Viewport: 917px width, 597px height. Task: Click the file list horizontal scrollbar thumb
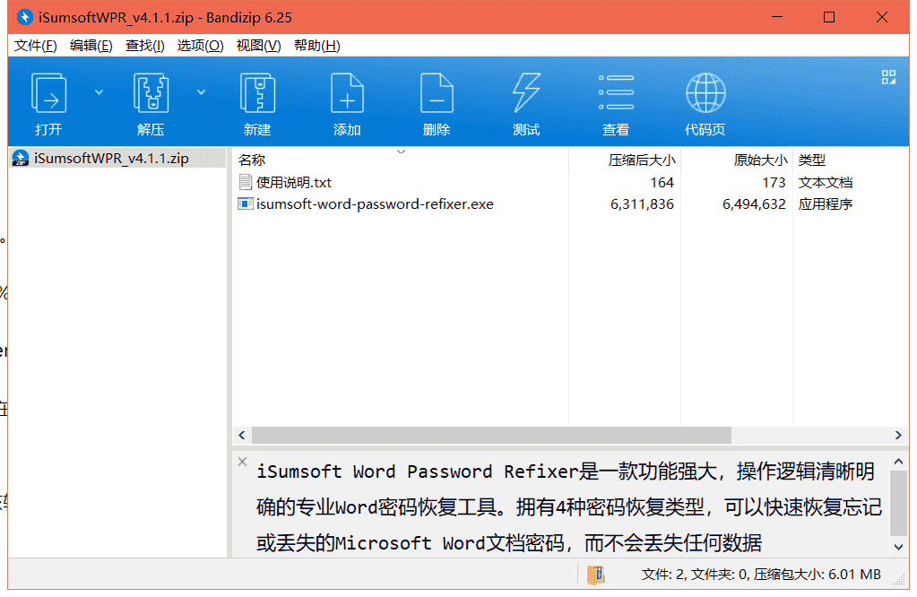coord(491,435)
